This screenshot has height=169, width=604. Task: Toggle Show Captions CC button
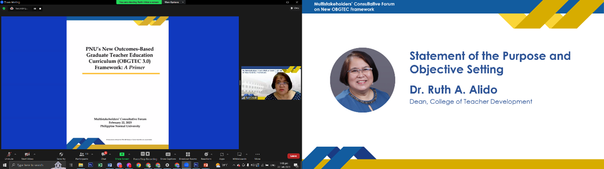tap(168, 155)
